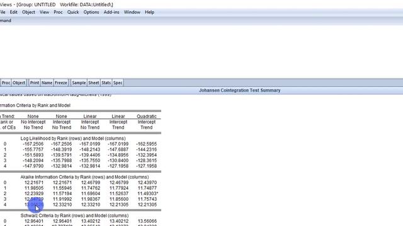Select Akaike value 12.43970
The width and height of the screenshot is (403, 226).
[x=147, y=183]
